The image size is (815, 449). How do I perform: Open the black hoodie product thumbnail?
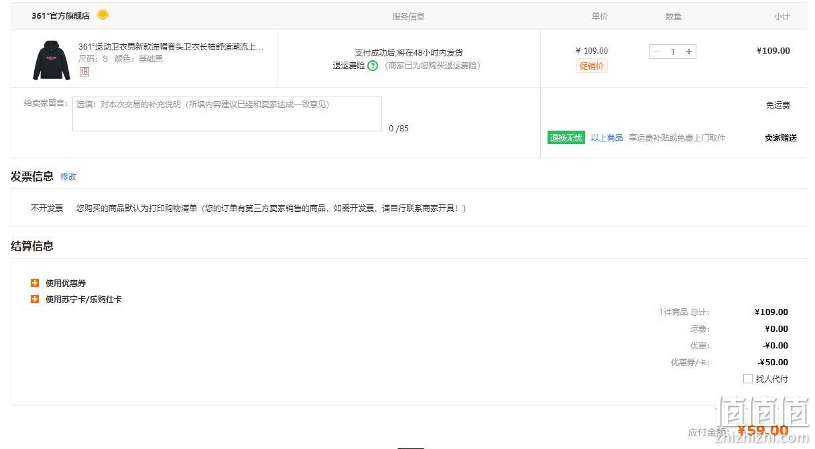[52, 60]
